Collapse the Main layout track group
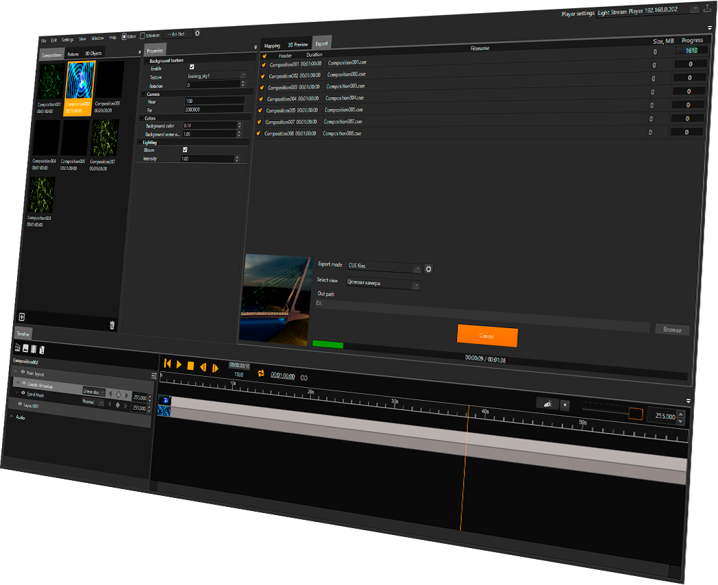718x585 pixels. point(16,371)
